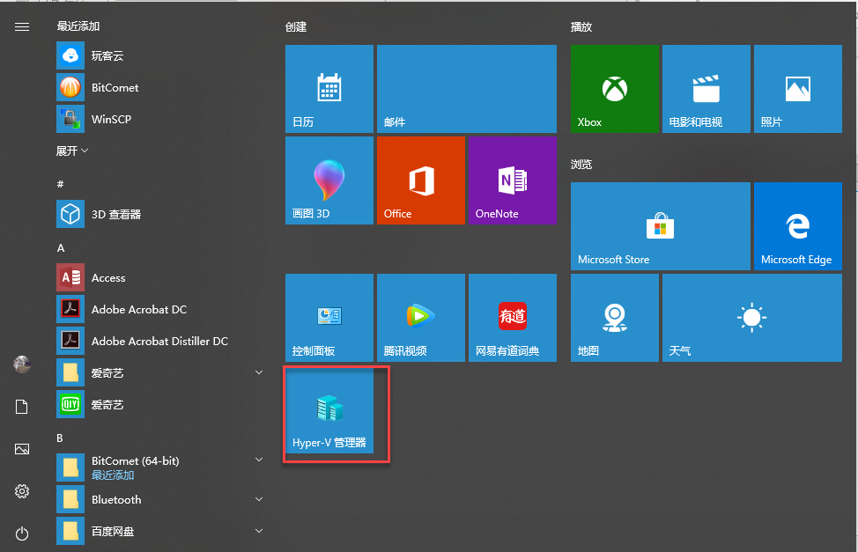Image resolution: width=858 pixels, height=552 pixels.
Task: Open the 天气 weather tile
Action: pos(752,318)
